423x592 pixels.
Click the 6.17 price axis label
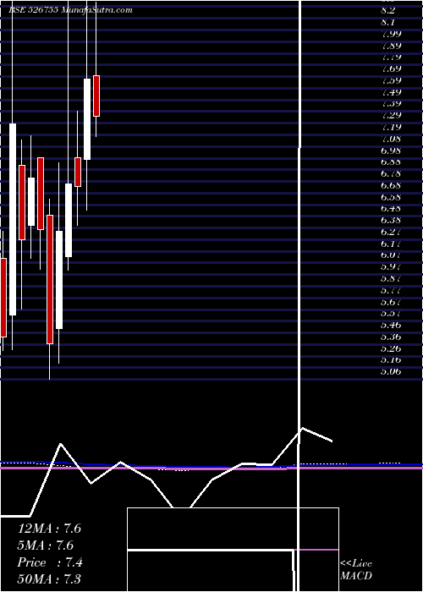391,244
